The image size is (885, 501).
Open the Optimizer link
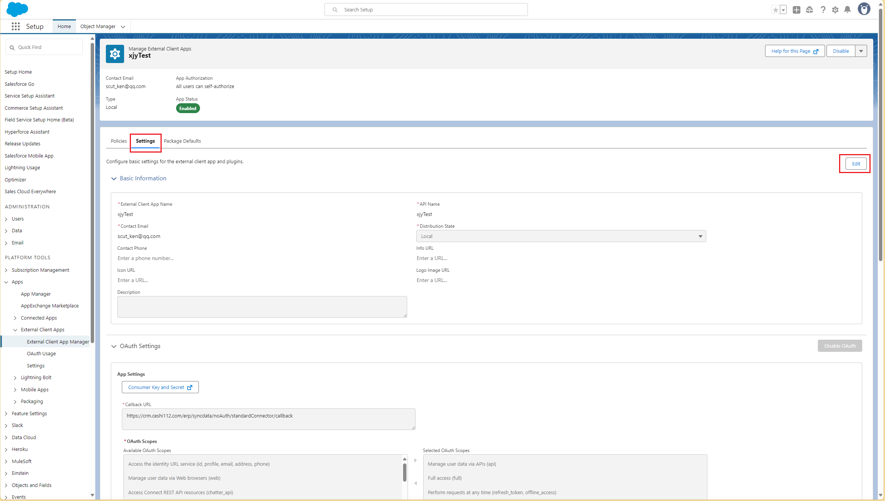(16, 180)
